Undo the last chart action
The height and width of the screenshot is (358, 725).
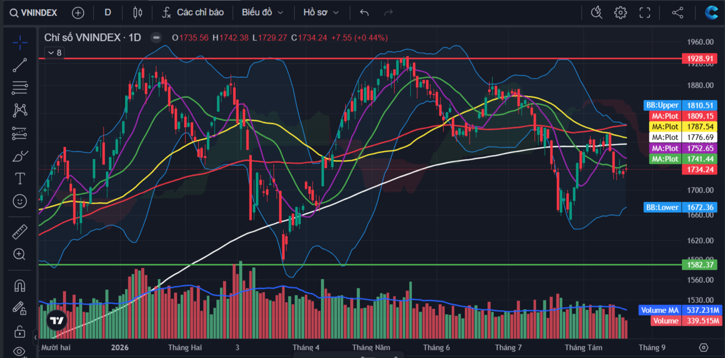pos(365,13)
